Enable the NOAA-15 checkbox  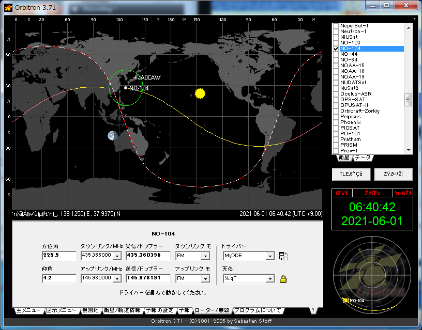[336, 66]
